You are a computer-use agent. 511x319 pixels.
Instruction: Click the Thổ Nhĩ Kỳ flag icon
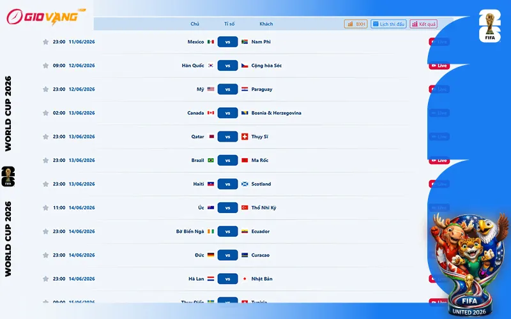[x=245, y=208]
